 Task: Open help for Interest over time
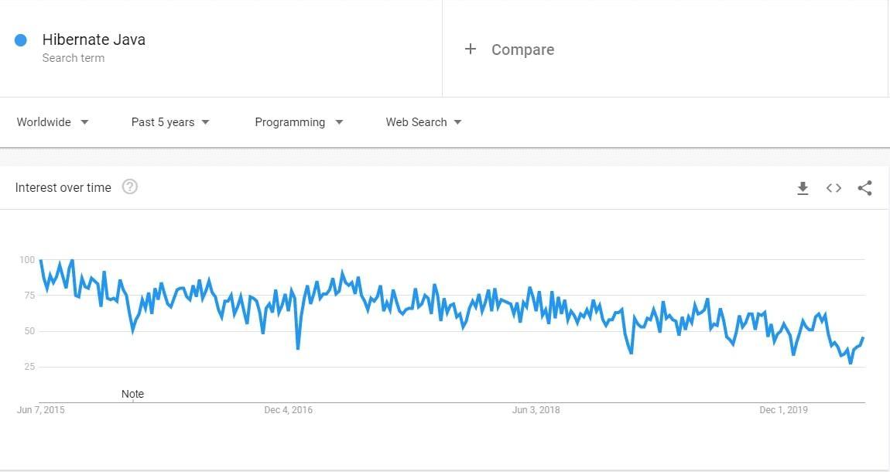[130, 186]
